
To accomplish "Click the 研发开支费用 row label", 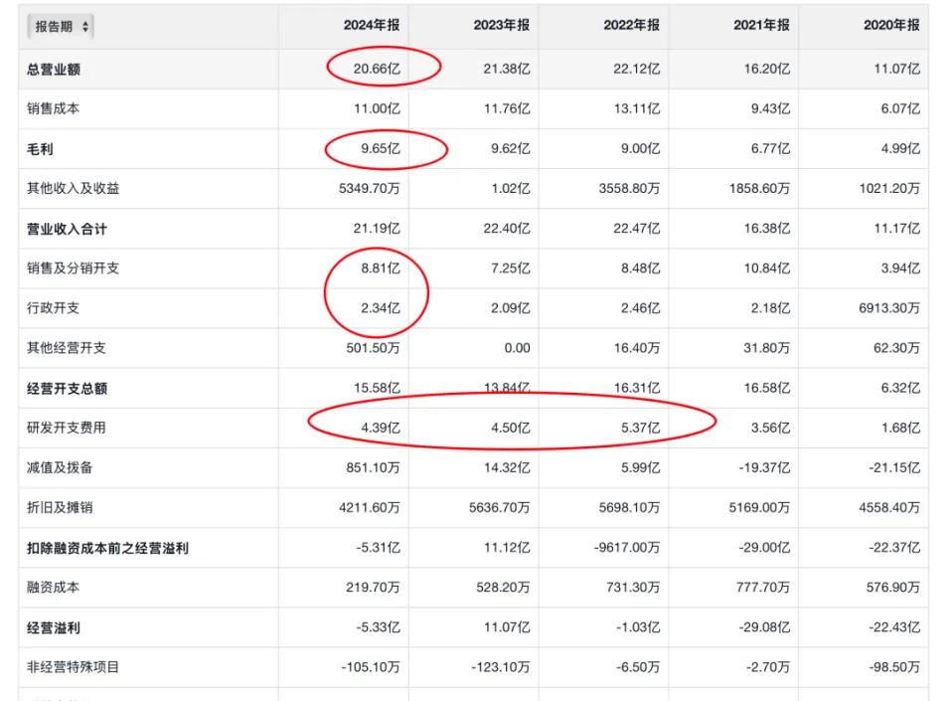I will (x=67, y=429).
